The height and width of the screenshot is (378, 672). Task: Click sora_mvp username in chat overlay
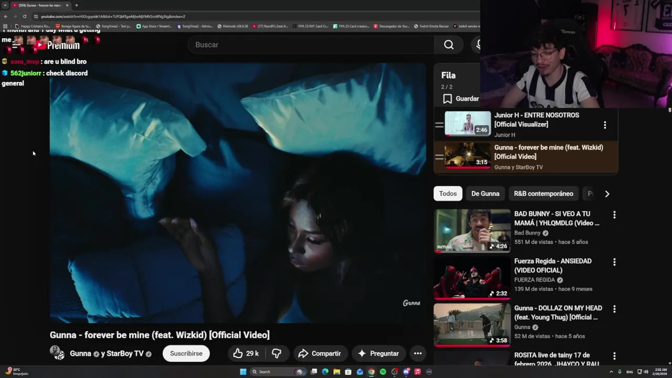25,61
